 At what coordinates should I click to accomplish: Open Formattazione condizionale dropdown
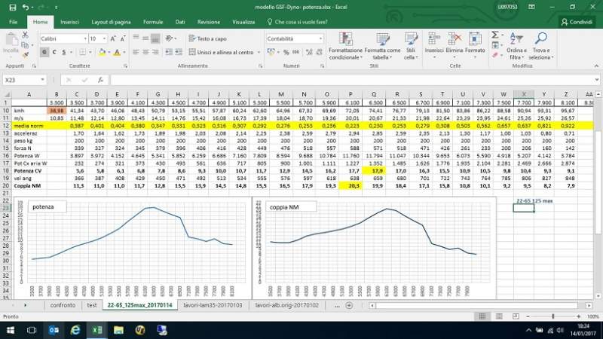[x=345, y=47]
